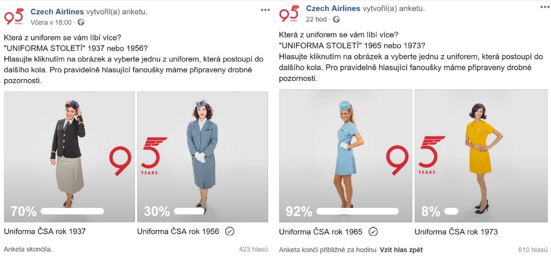This screenshot has width=551, height=264.
Task: Open the left post's three-dot options menu
Action: click(265, 10)
